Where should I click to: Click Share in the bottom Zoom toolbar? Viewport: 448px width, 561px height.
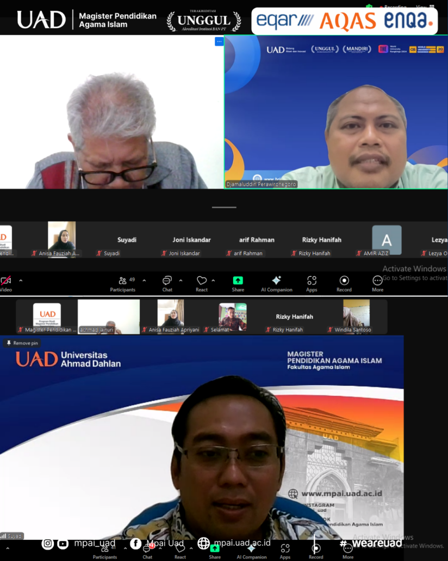(215, 552)
